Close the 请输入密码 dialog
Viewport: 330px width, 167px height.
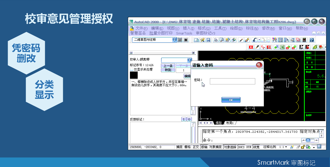point(259,65)
